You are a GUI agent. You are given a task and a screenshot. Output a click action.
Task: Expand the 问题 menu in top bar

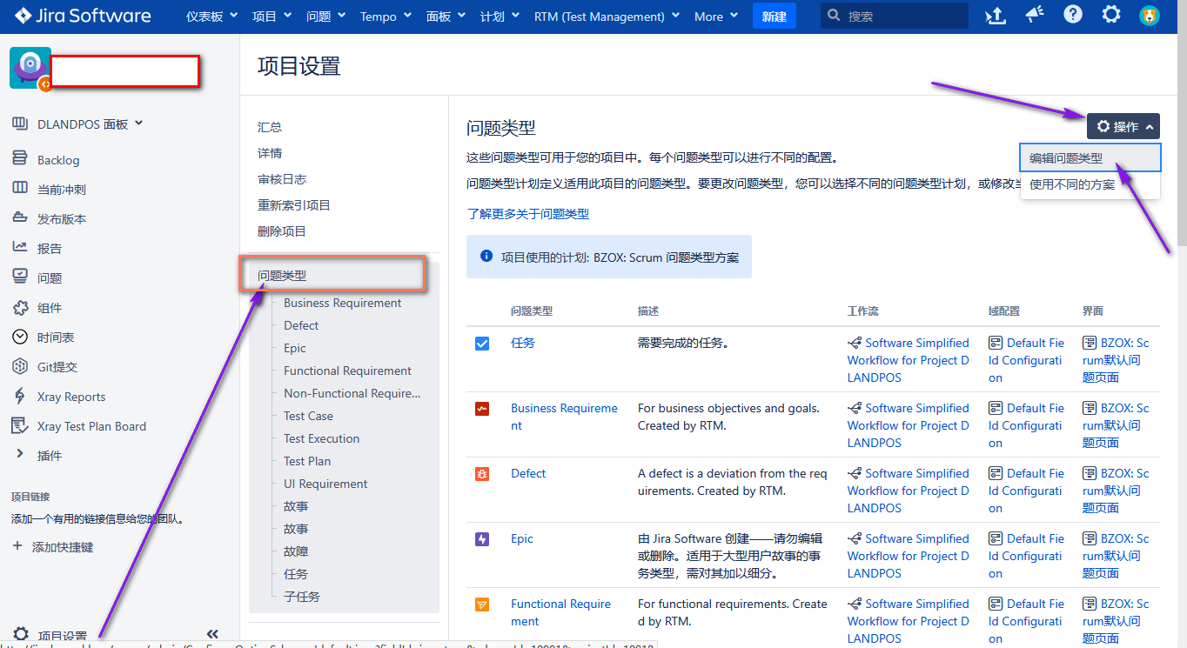[326, 16]
